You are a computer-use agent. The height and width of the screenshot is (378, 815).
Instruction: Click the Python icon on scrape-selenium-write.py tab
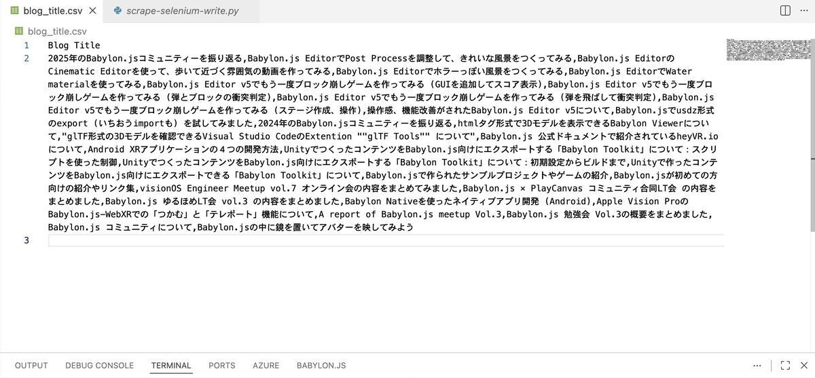click(117, 11)
